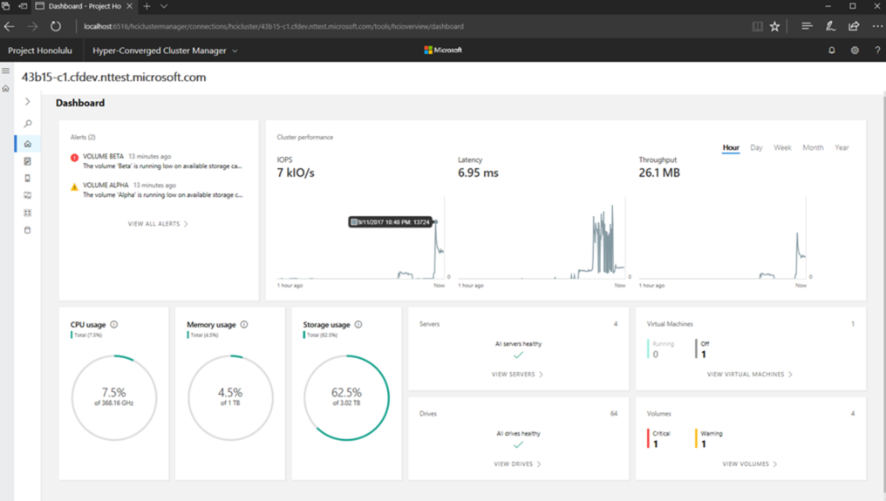Viewport: 886px width, 501px height.
Task: Open settings gear in Honolulu header
Action: (x=855, y=51)
